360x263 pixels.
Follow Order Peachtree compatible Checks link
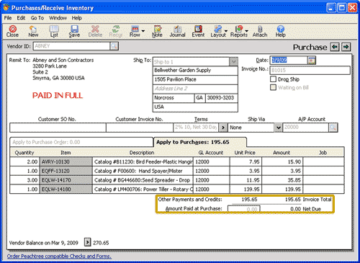pyautogui.click(x=59, y=257)
